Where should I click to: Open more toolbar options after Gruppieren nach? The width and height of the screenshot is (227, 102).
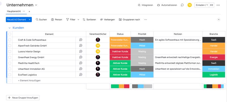146,19
